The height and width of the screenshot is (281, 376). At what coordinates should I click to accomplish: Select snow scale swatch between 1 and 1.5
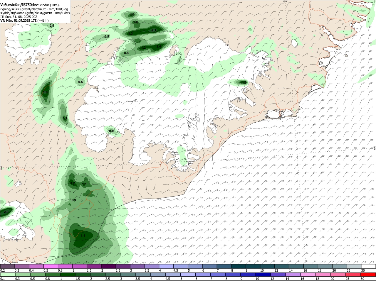click(79, 266)
